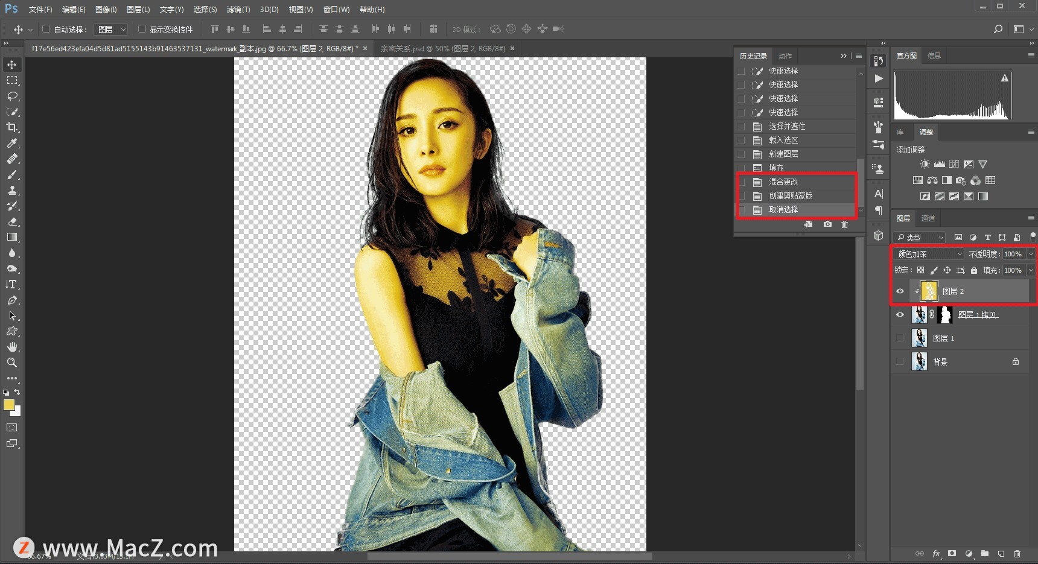The width and height of the screenshot is (1038, 564).
Task: Hide layer 图层 2 with eye icon
Action: click(900, 291)
